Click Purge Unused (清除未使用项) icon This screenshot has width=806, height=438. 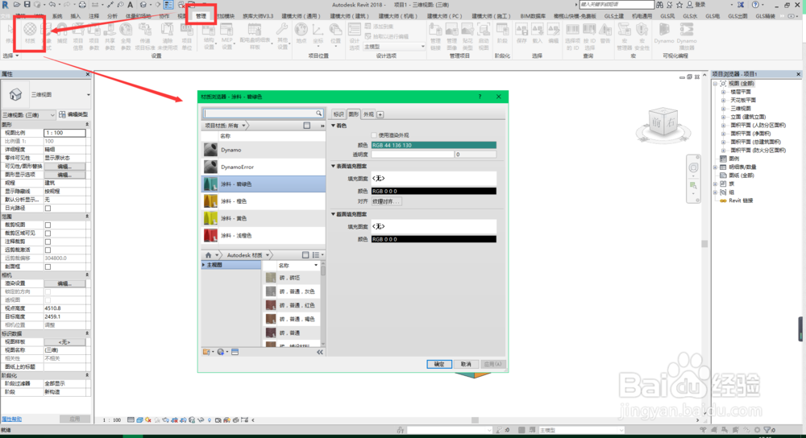tap(167, 36)
